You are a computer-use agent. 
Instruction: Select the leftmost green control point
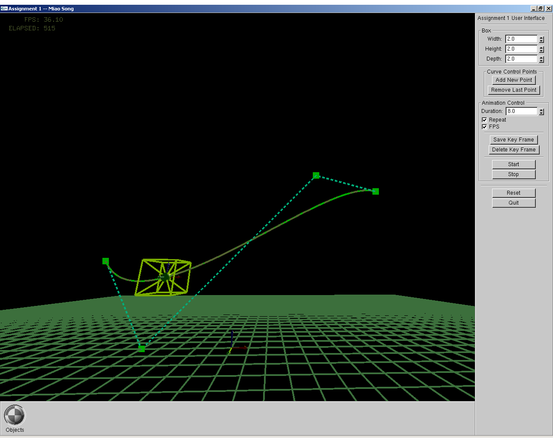click(x=105, y=261)
